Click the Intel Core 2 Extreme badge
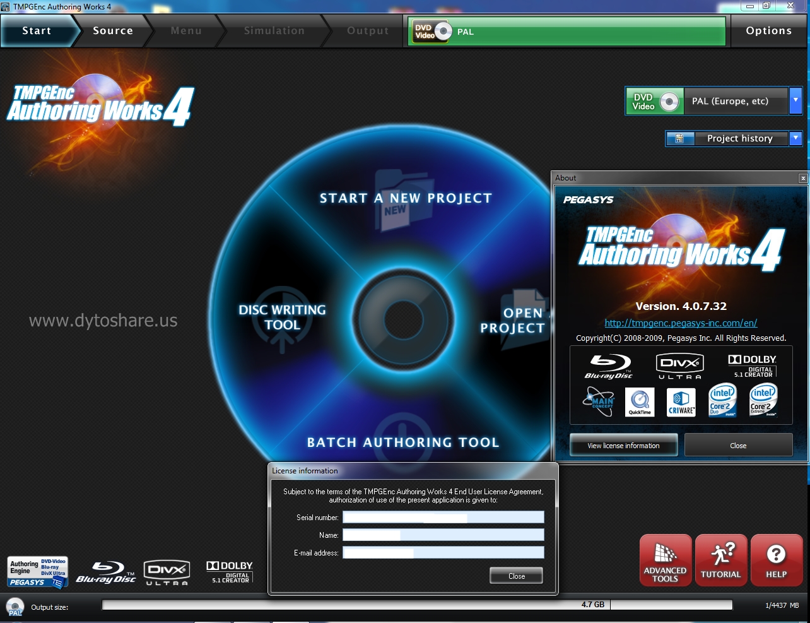Screen dimensions: 810x623 click(x=763, y=400)
